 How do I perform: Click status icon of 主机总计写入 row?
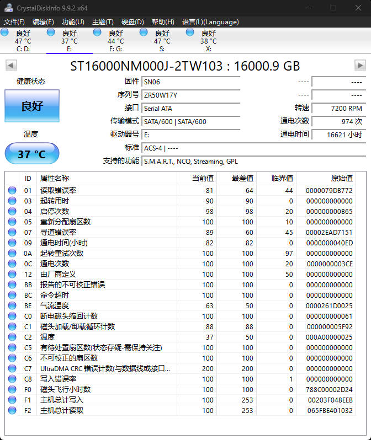click(x=12, y=400)
